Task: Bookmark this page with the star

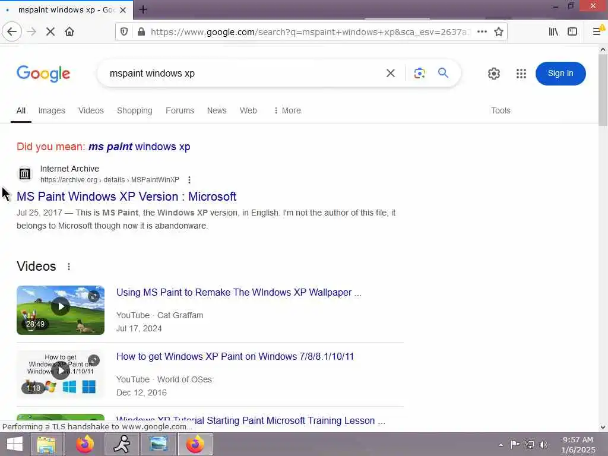Action: [x=499, y=32]
